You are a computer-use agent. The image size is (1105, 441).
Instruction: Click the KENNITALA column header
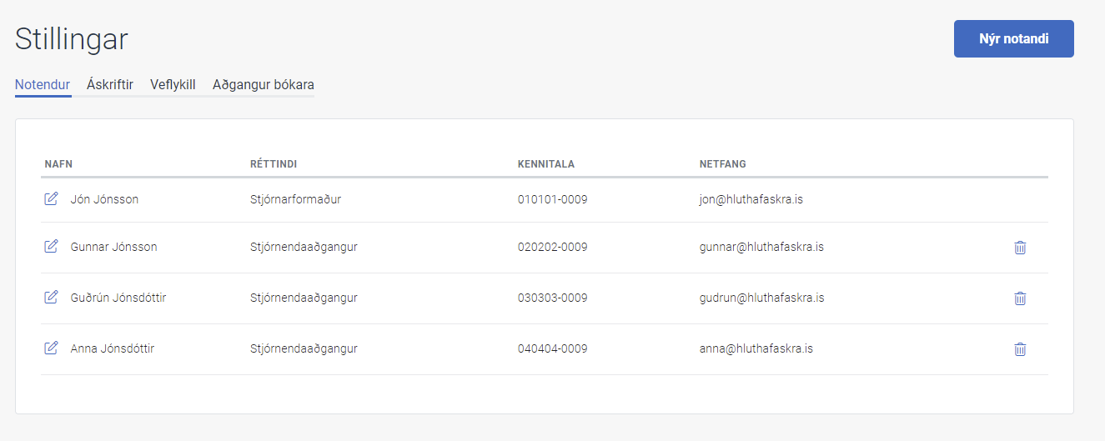tap(546, 163)
